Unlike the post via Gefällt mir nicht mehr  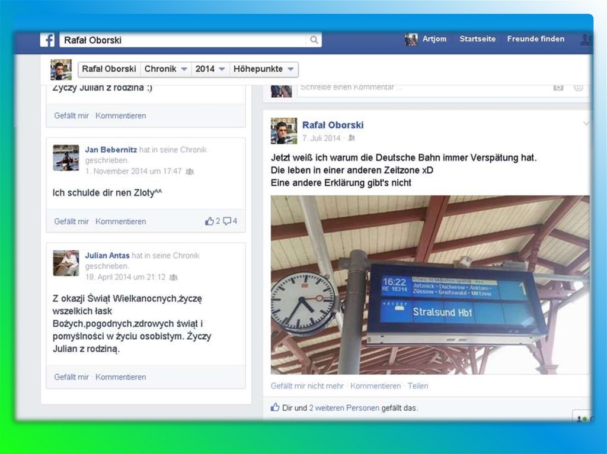pyautogui.click(x=307, y=386)
